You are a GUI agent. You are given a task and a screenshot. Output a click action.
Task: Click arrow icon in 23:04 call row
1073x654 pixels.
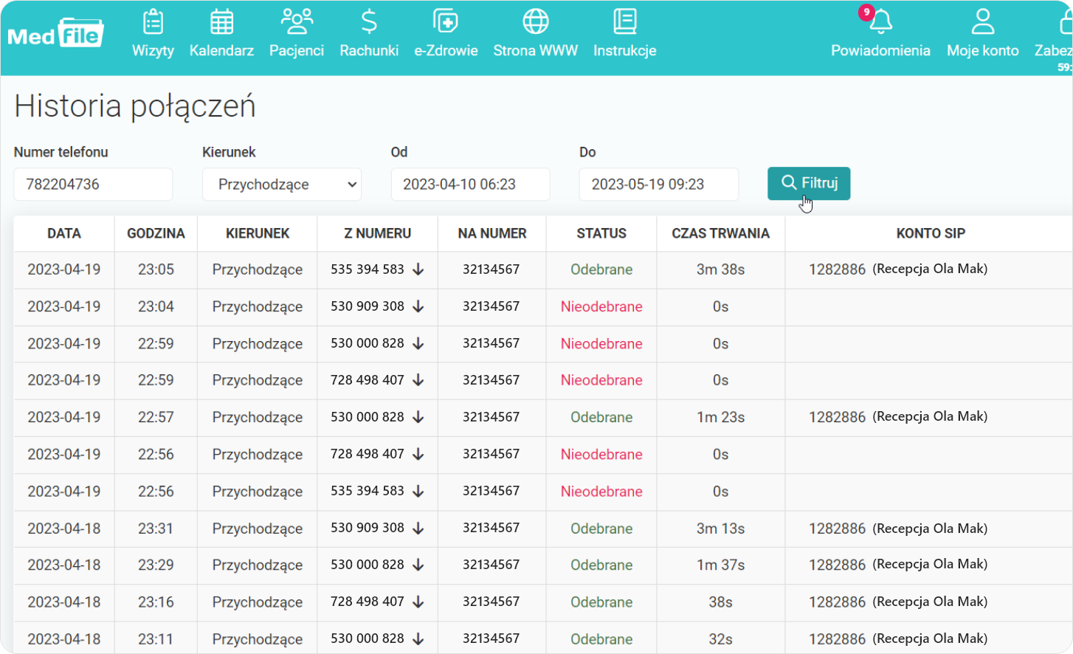pyautogui.click(x=418, y=306)
